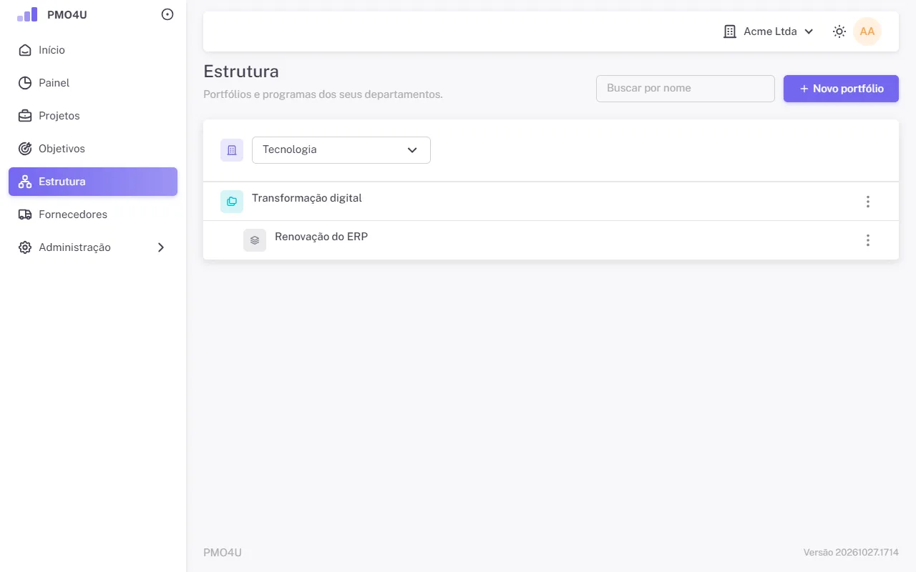Open the Início menu item
916x572 pixels.
click(x=93, y=50)
